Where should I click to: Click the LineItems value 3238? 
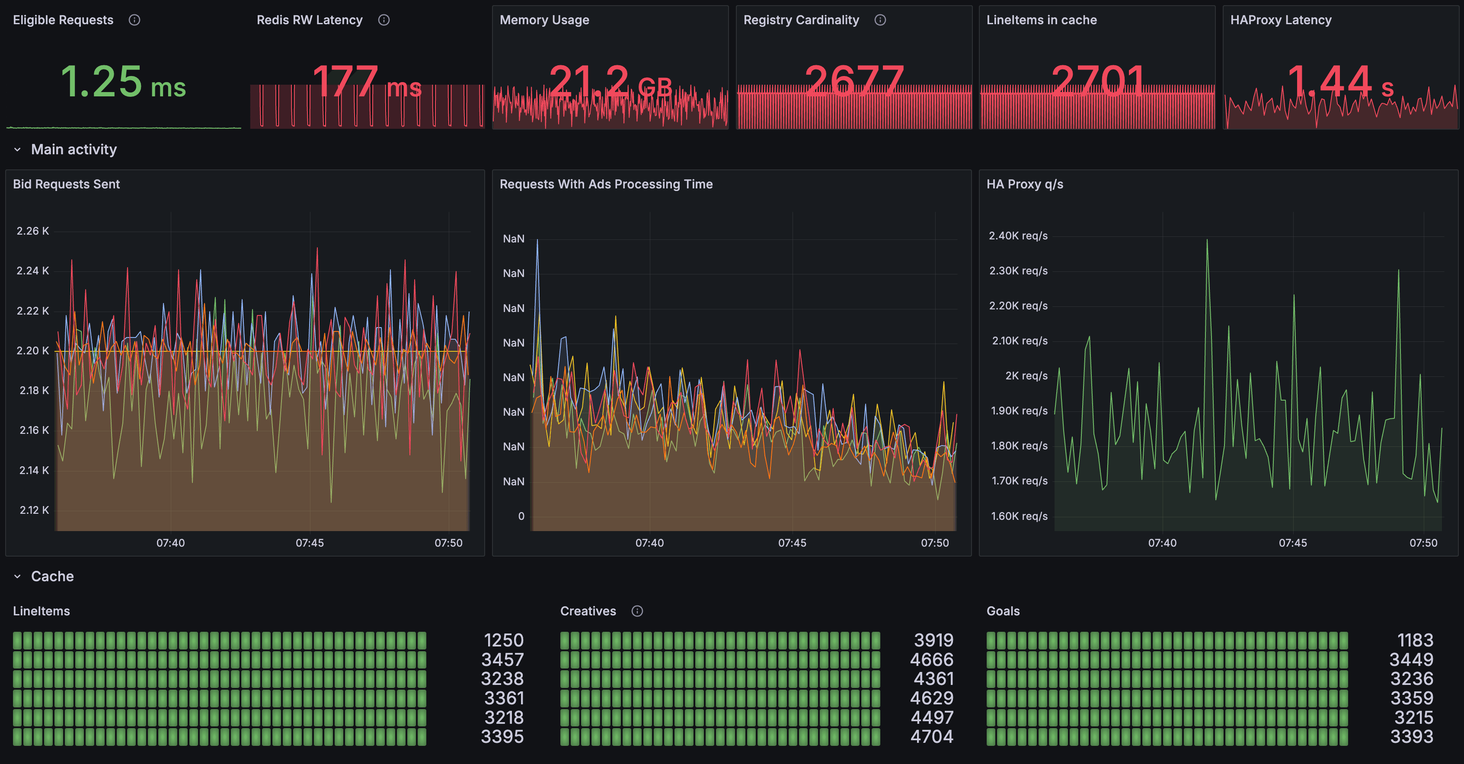coord(502,679)
